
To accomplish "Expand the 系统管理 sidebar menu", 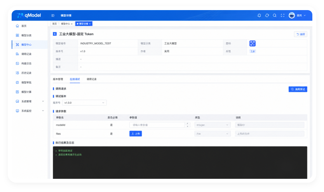I will tap(30, 102).
